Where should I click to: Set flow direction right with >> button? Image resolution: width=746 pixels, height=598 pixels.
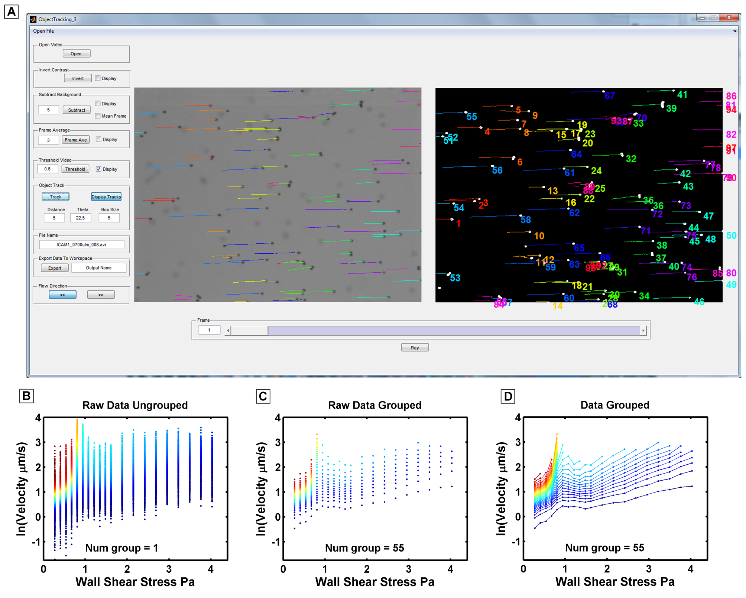pyautogui.click(x=101, y=295)
